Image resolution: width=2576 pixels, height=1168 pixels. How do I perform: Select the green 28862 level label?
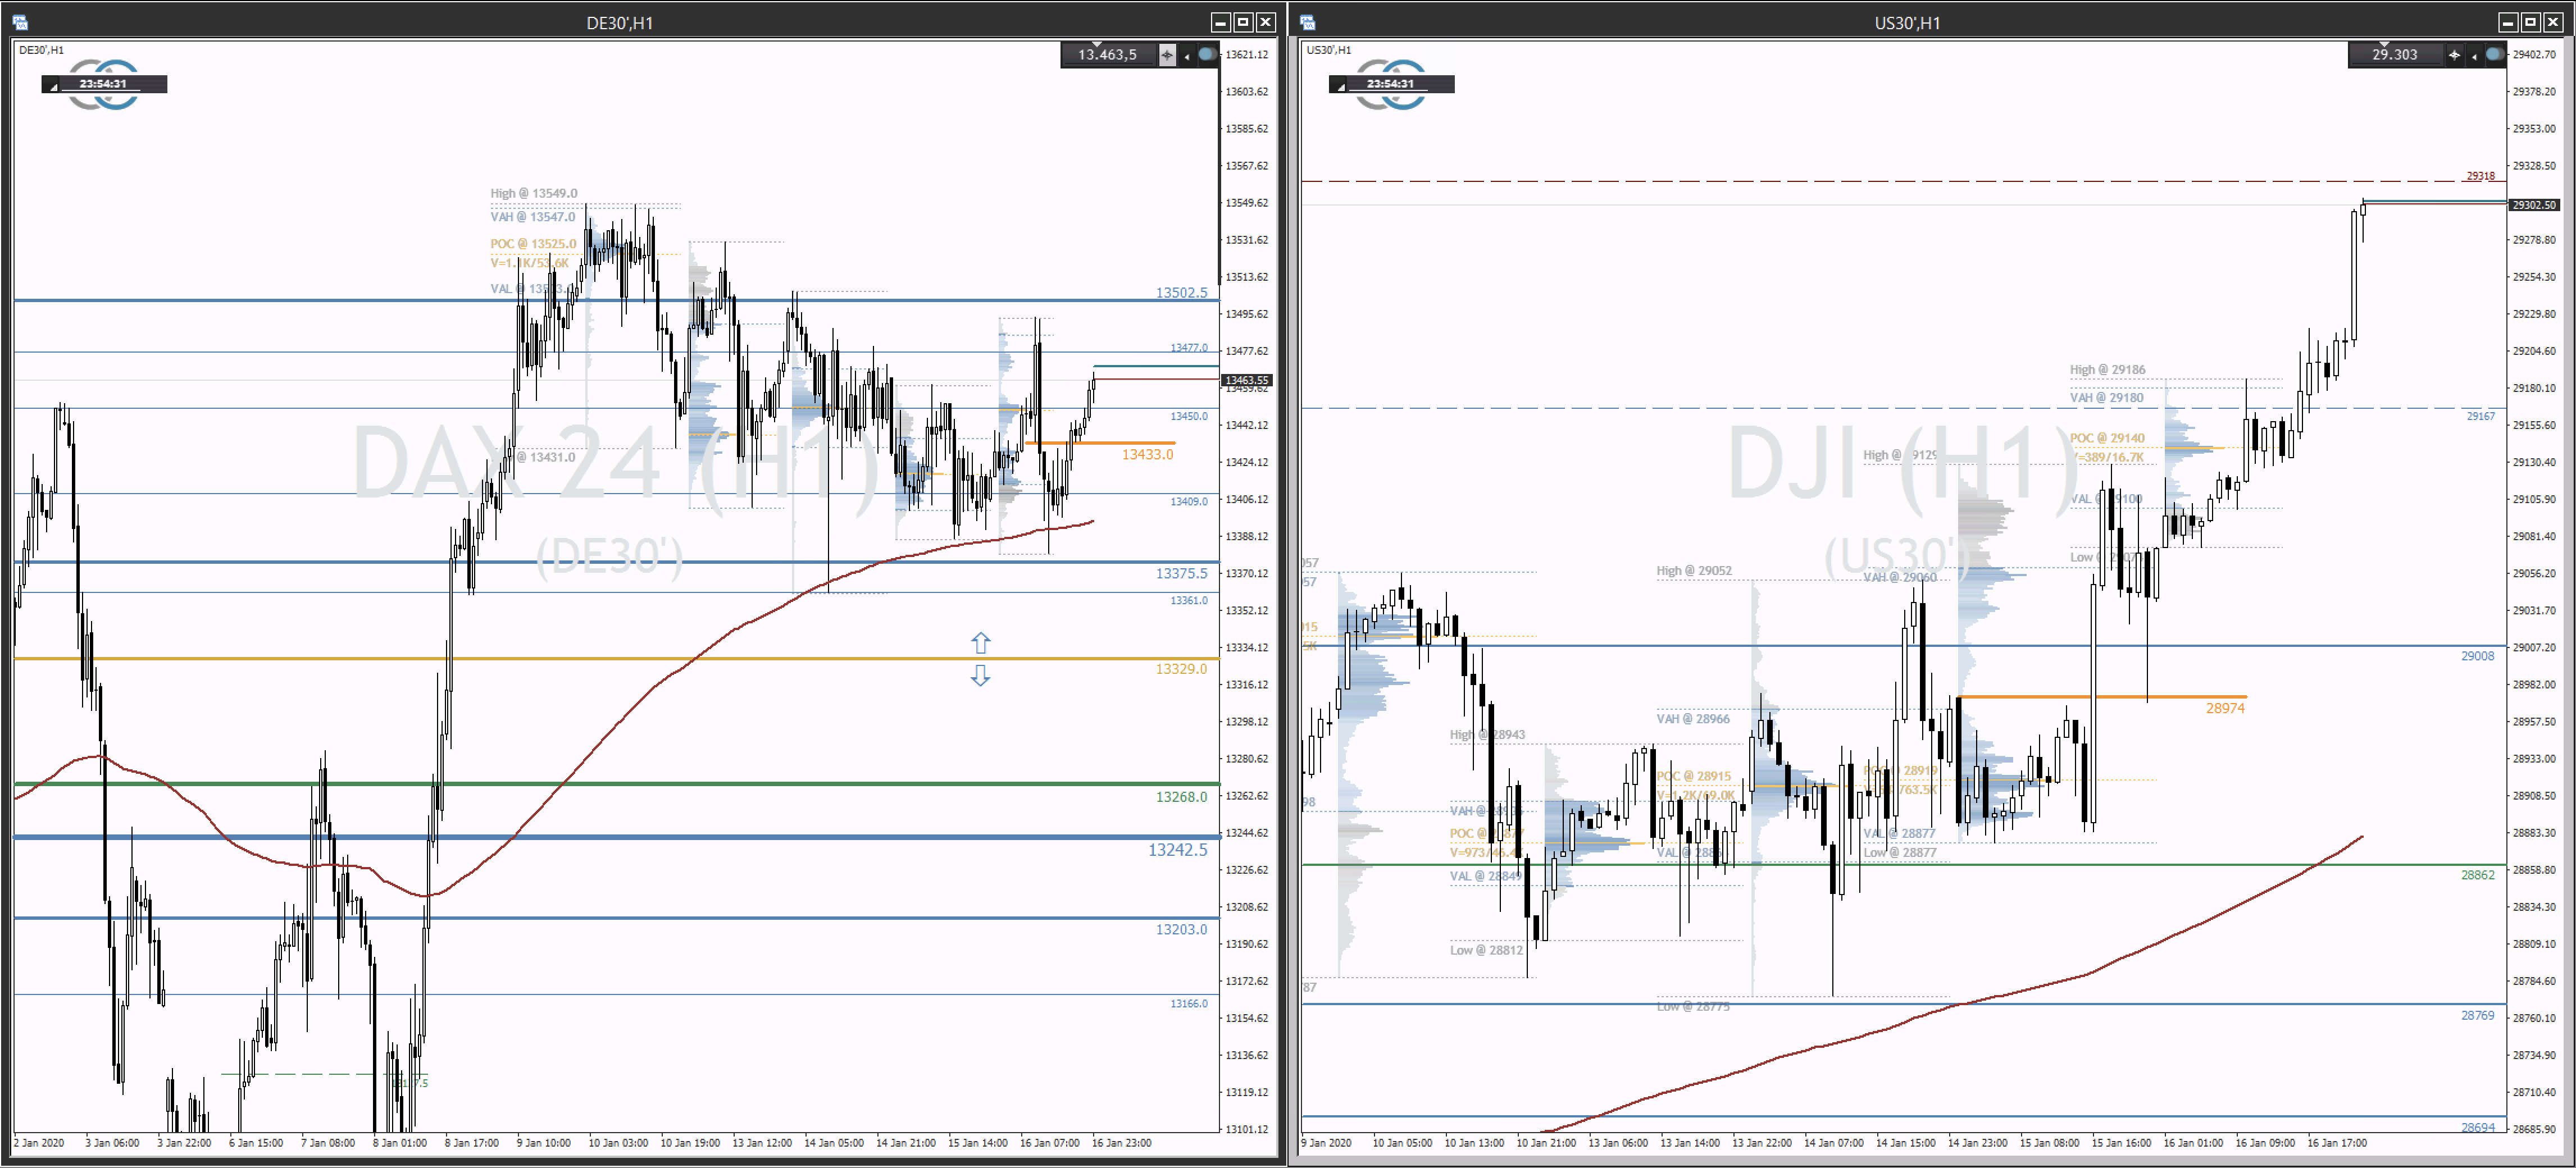(2477, 874)
